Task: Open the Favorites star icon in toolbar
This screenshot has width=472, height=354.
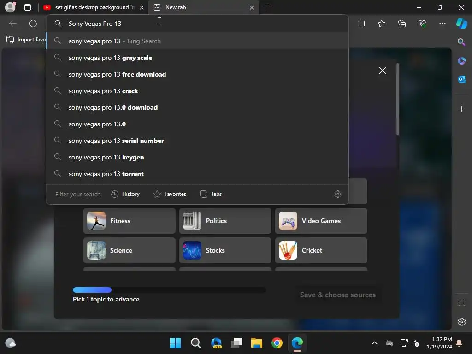Action: (381, 24)
